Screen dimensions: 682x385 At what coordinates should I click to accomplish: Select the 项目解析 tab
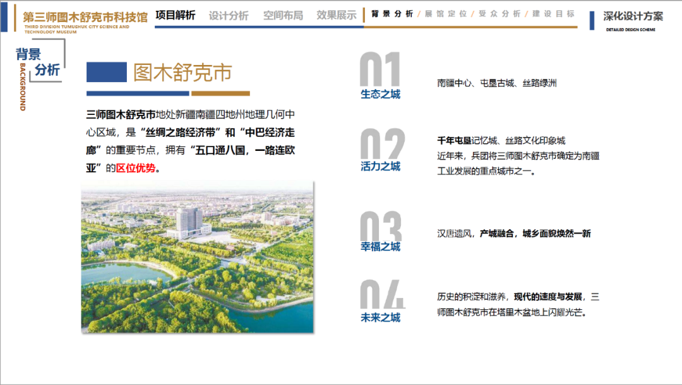176,15
